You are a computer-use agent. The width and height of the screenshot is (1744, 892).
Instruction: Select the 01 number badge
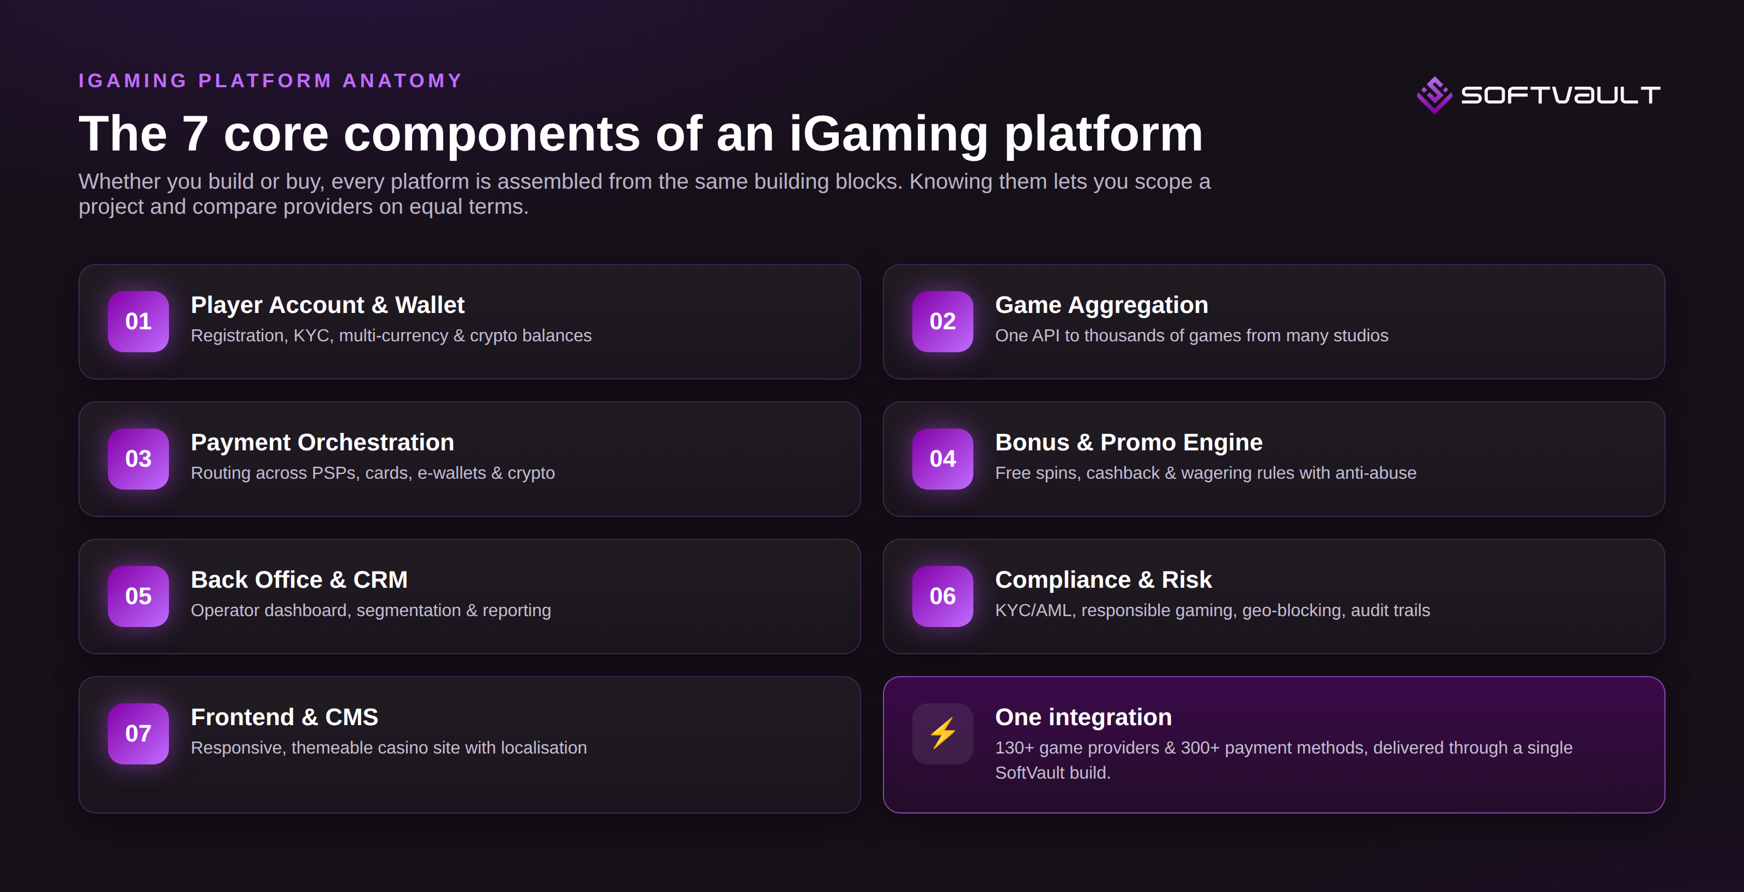click(x=138, y=321)
